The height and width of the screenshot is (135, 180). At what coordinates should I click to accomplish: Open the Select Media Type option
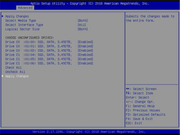21,21
